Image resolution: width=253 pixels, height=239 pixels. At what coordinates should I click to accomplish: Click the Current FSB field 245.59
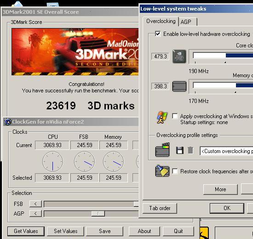point(85,145)
